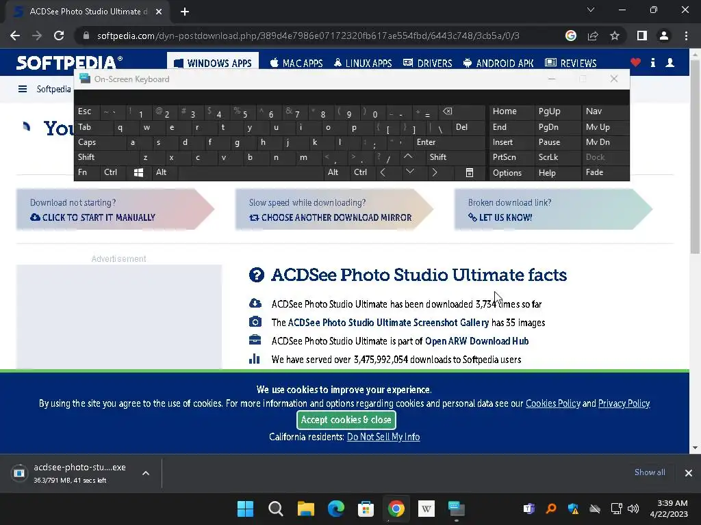Click the Esc key on On-Screen Keyboard

pyautogui.click(x=87, y=111)
